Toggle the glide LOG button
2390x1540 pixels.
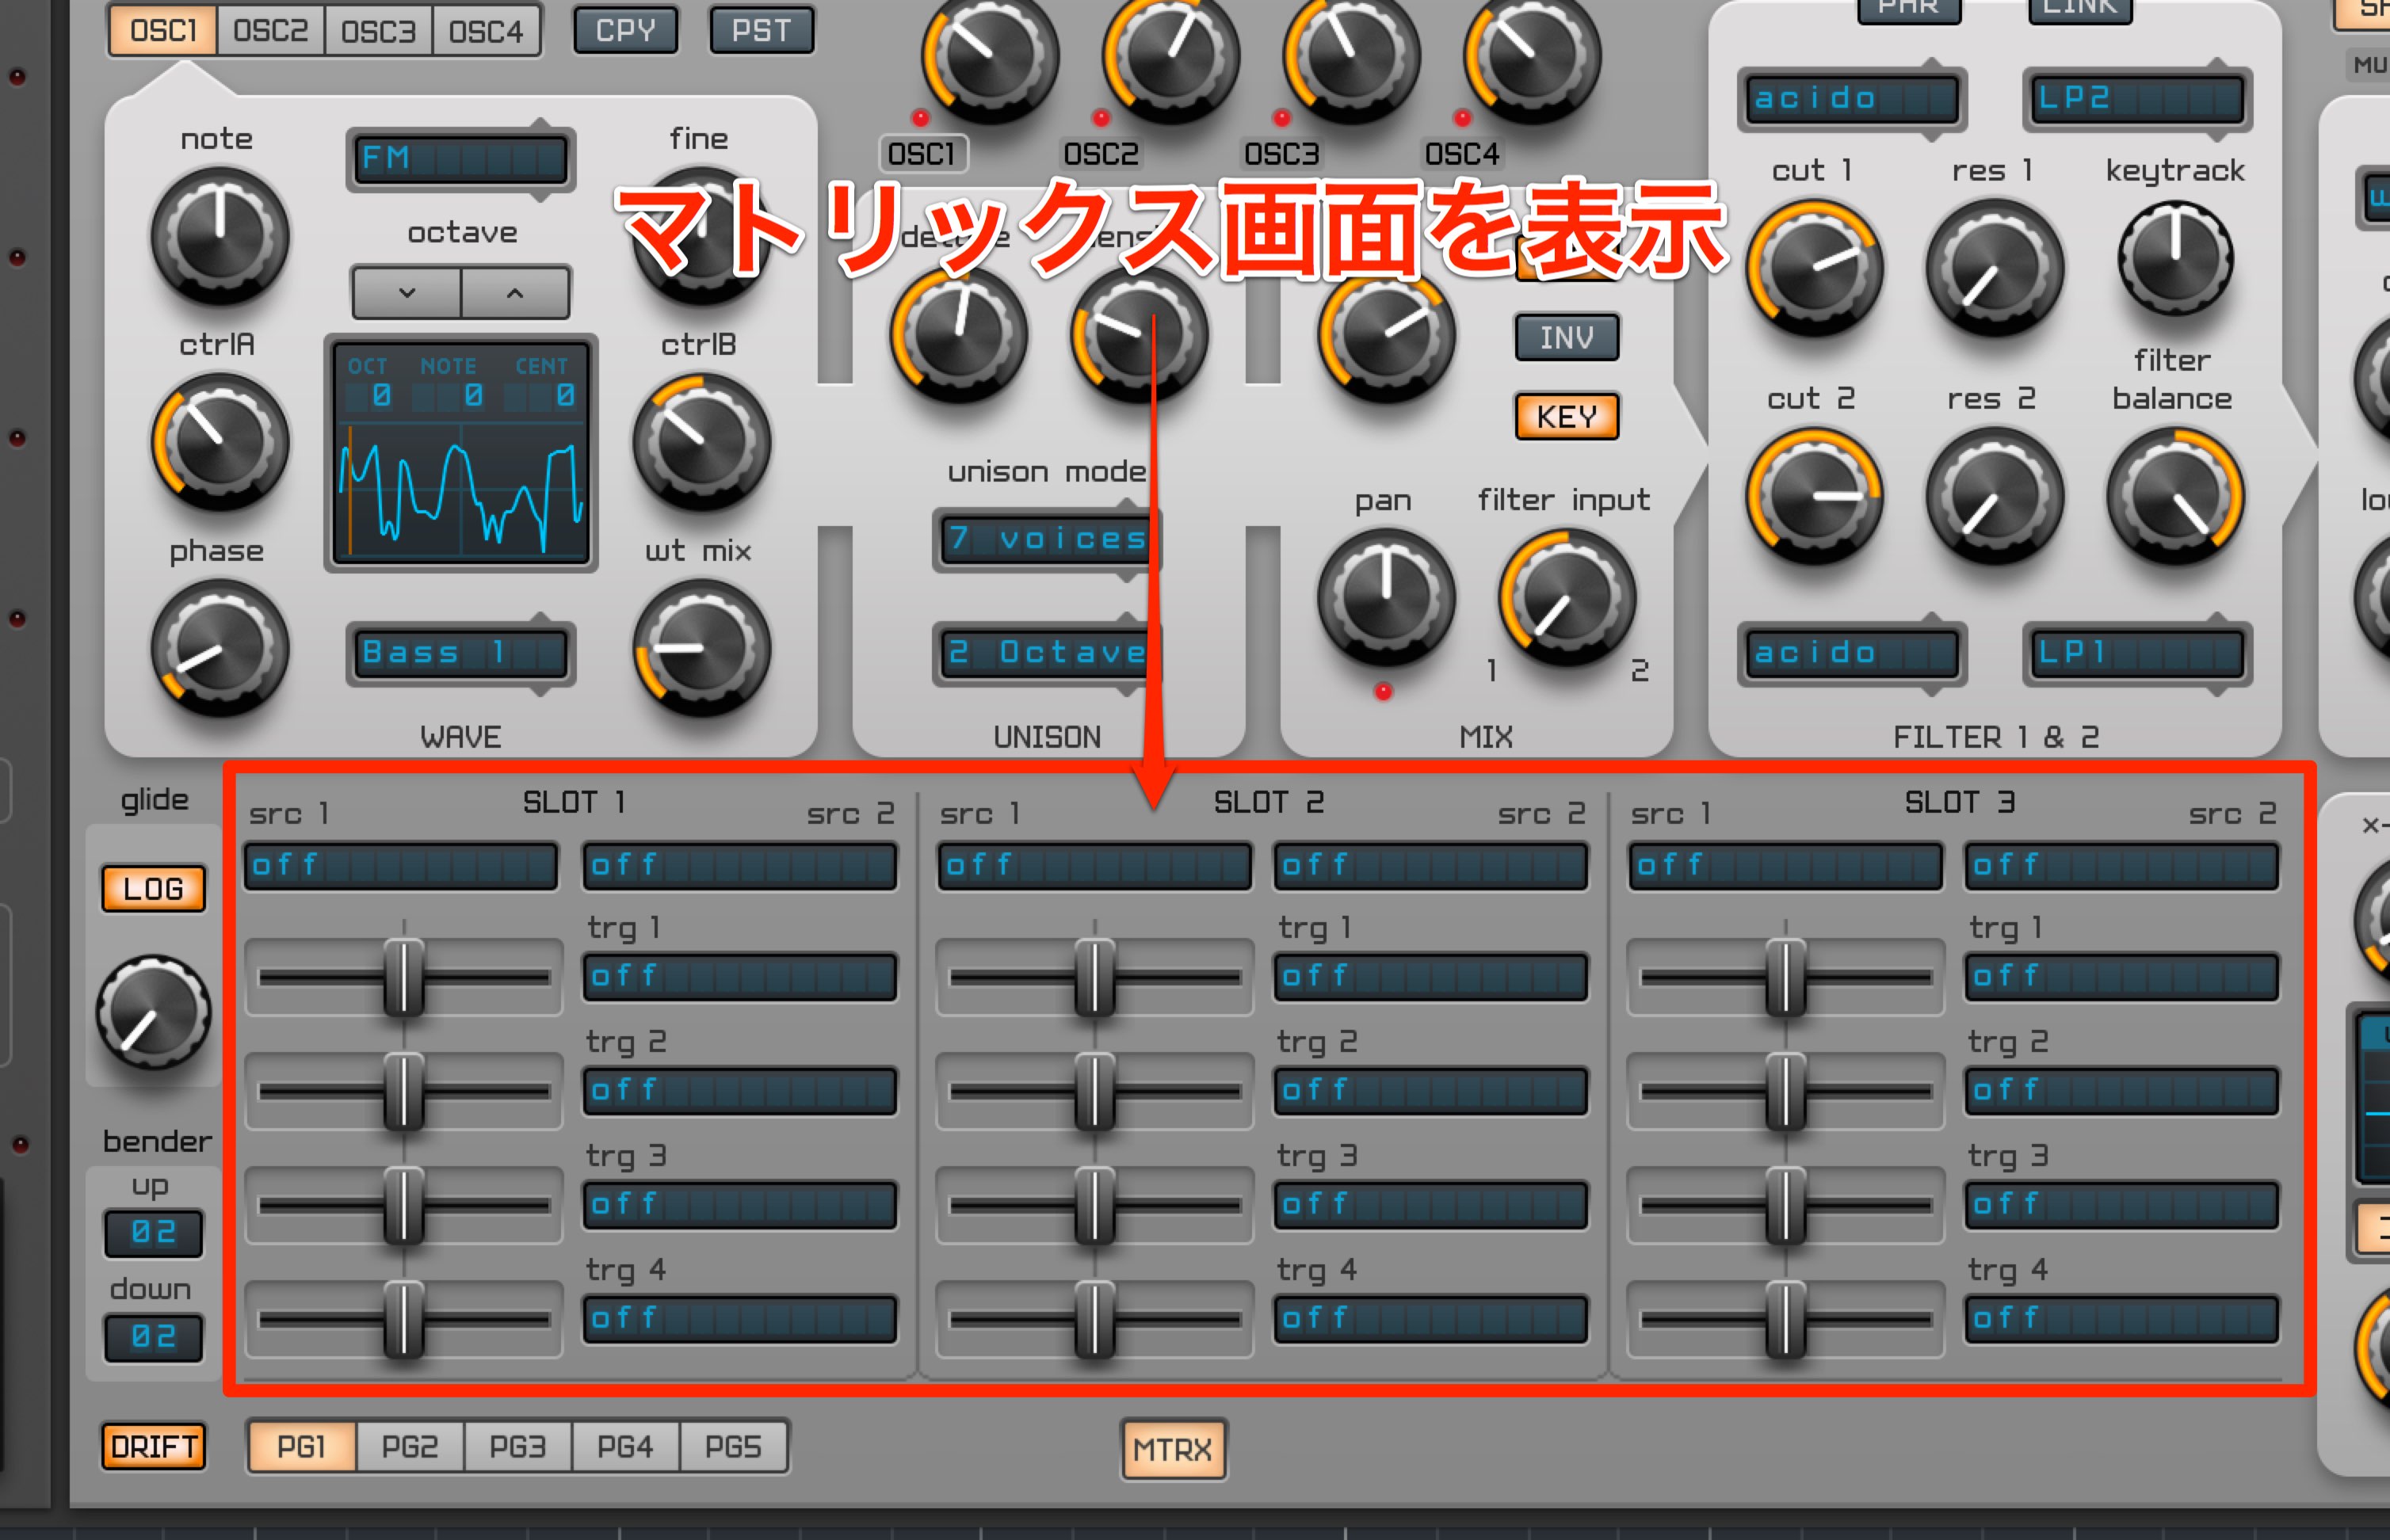pyautogui.click(x=153, y=888)
